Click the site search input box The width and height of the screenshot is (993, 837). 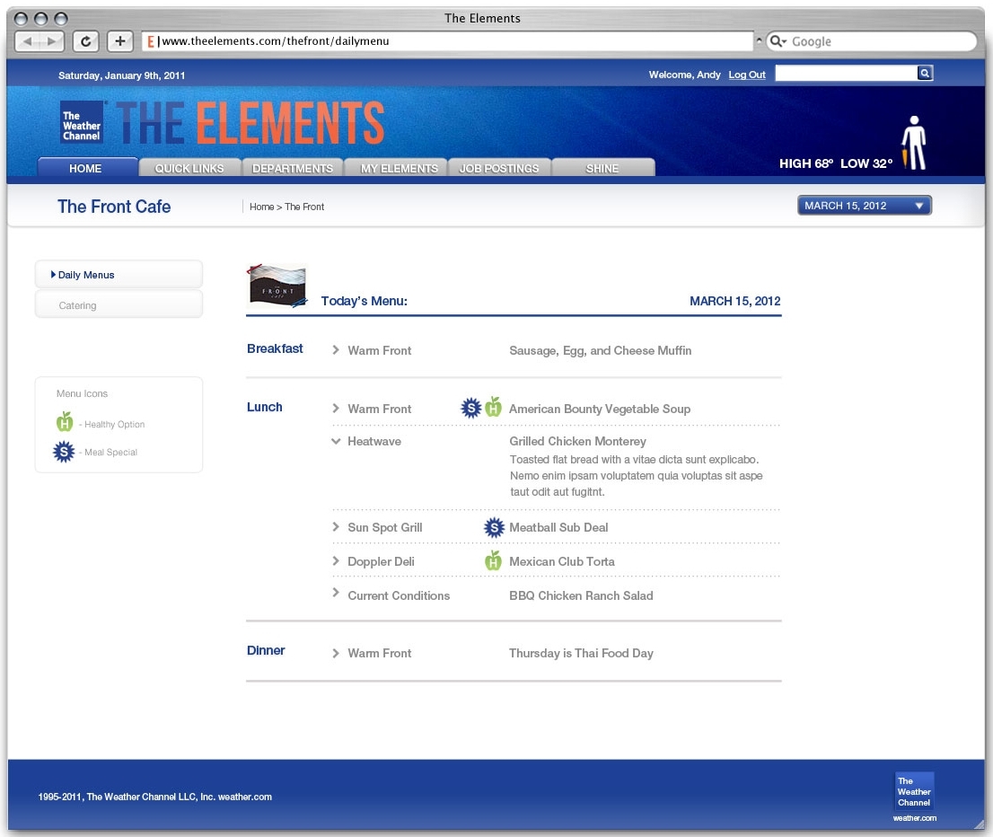point(846,73)
